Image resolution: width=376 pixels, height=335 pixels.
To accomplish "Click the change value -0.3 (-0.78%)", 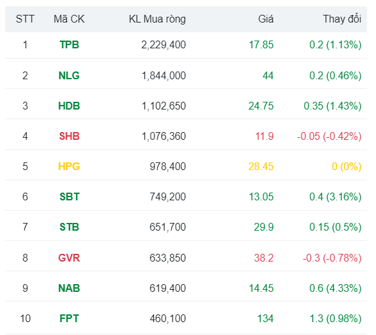I will coord(332,258).
